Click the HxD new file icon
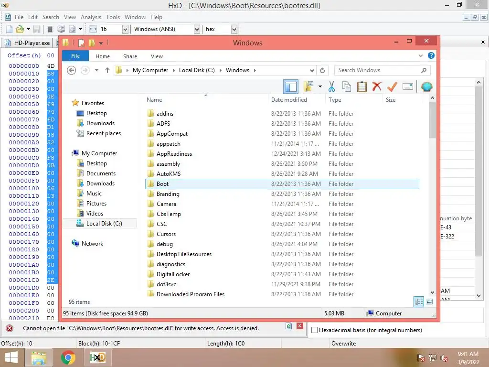This screenshot has width=489, height=367. click(10, 29)
